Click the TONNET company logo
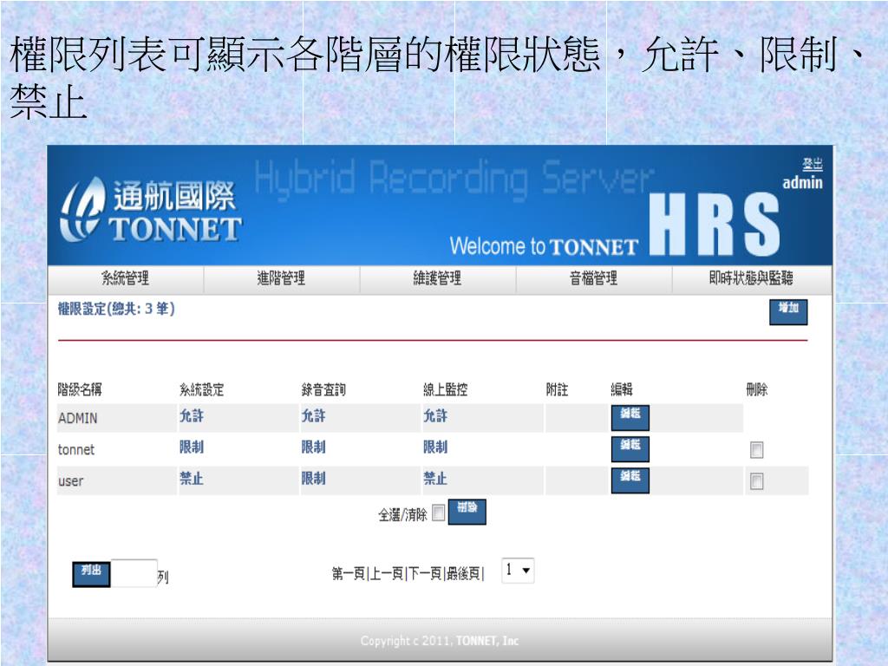The image size is (888, 666). (x=151, y=210)
